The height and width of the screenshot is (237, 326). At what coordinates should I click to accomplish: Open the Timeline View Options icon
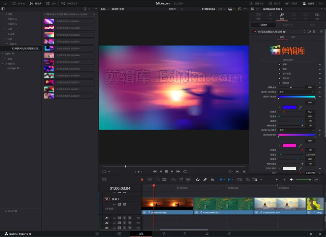pos(104,179)
